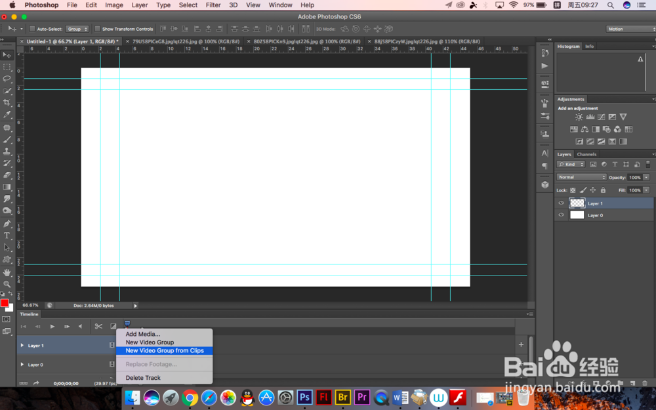Open the Motion workspace dropdown
Image resolution: width=656 pixels, height=410 pixels.
click(630, 29)
